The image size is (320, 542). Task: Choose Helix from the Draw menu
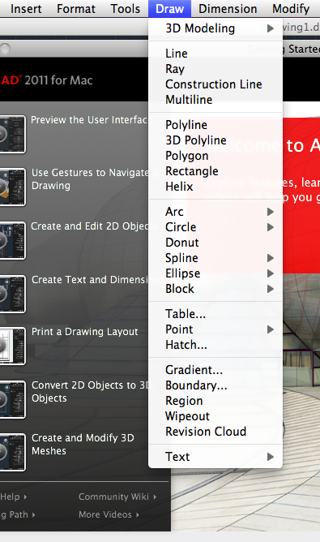coord(215,187)
